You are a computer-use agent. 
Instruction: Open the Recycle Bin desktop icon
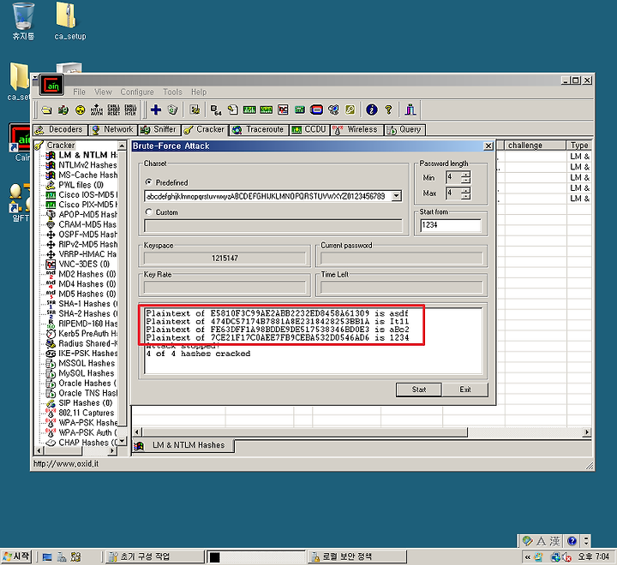pyautogui.click(x=23, y=21)
